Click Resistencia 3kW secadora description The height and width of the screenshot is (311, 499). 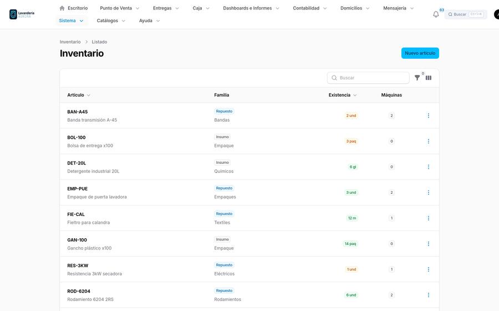pyautogui.click(x=94, y=274)
